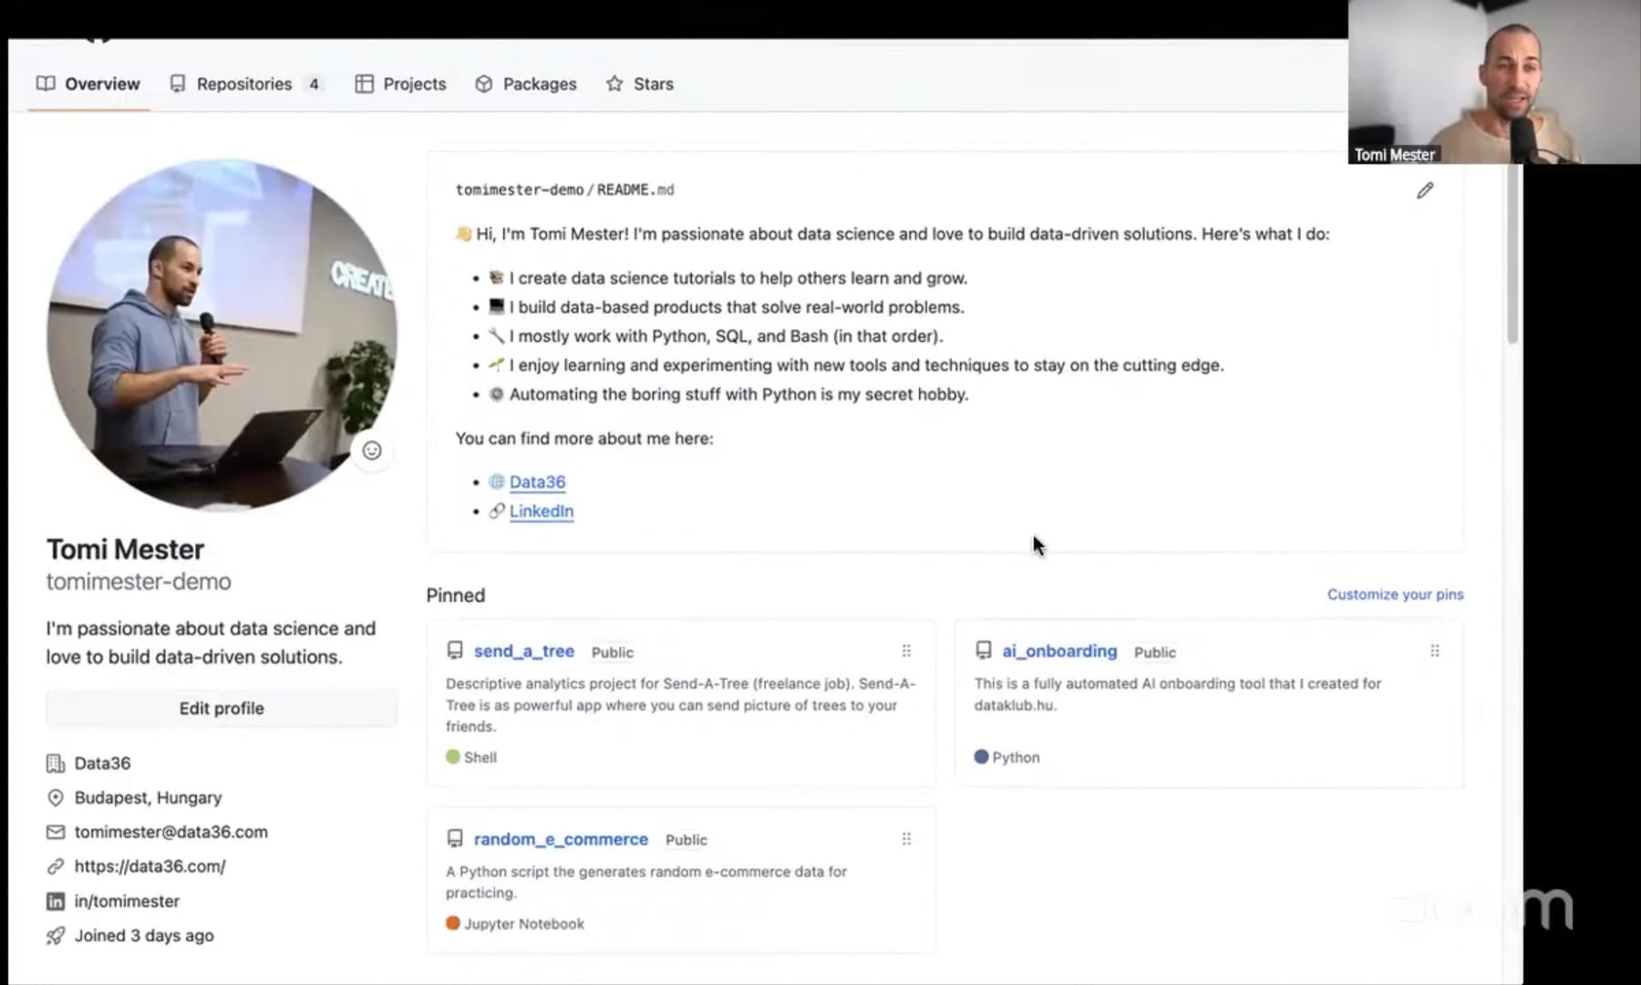The width and height of the screenshot is (1641, 985).
Task: Click the LinkedIn icon in profile sidebar
Action: pyautogui.click(x=56, y=901)
